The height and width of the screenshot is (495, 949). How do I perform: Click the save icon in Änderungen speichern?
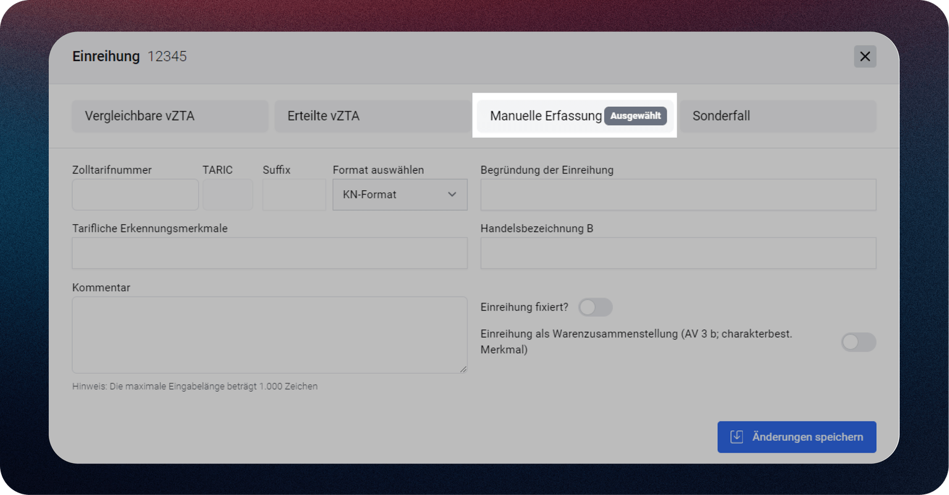click(736, 437)
